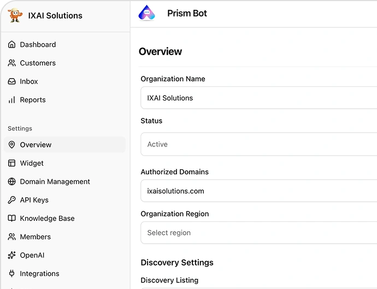Click the Discovery Listing label
377x289 pixels.
coord(169,280)
